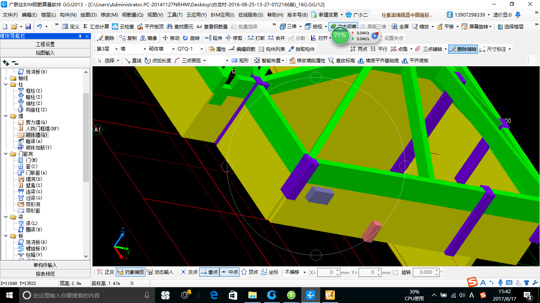The height and width of the screenshot is (303, 540).
Task: Toggle 垂点 perpendicular snap
Action: pyautogui.click(x=209, y=272)
